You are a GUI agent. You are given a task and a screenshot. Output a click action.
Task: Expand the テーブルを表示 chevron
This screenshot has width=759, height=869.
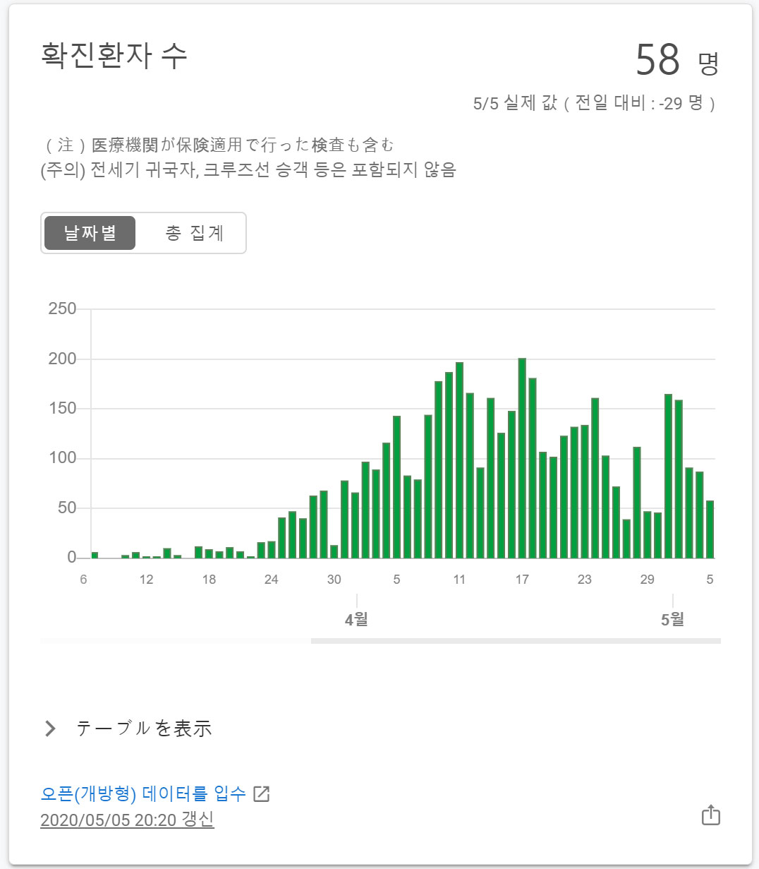[x=50, y=729]
